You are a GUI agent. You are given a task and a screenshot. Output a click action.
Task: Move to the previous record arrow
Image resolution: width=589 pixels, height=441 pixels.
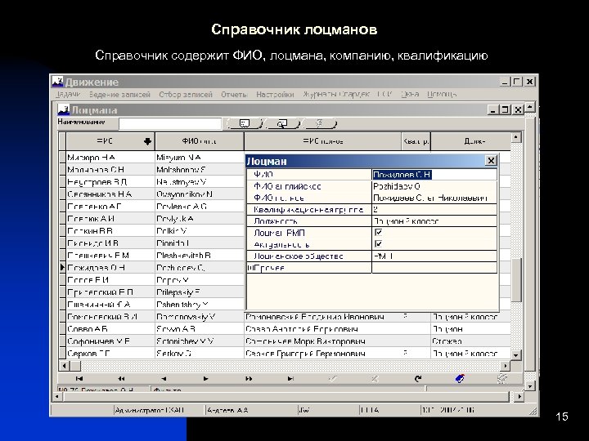point(164,379)
